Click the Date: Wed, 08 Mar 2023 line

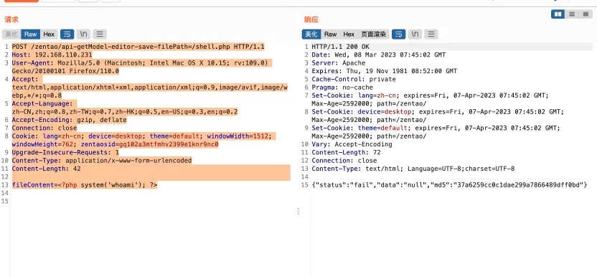point(378,55)
